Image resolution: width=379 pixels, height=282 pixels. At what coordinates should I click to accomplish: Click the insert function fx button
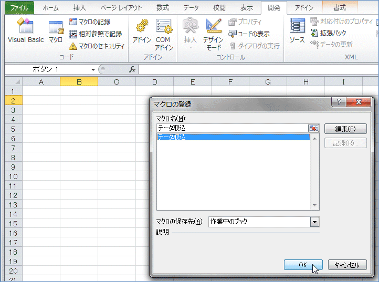click(x=132, y=70)
